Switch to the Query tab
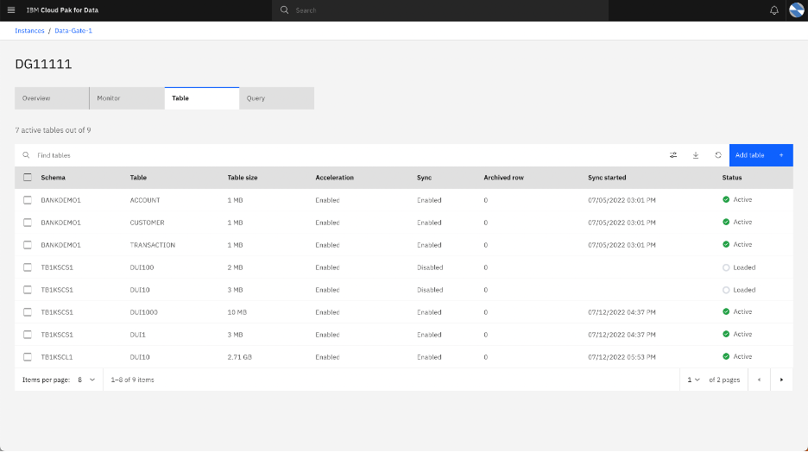 (277, 98)
